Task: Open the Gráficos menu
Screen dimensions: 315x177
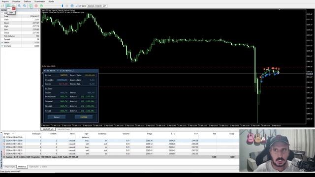Action: click(x=28, y=1)
